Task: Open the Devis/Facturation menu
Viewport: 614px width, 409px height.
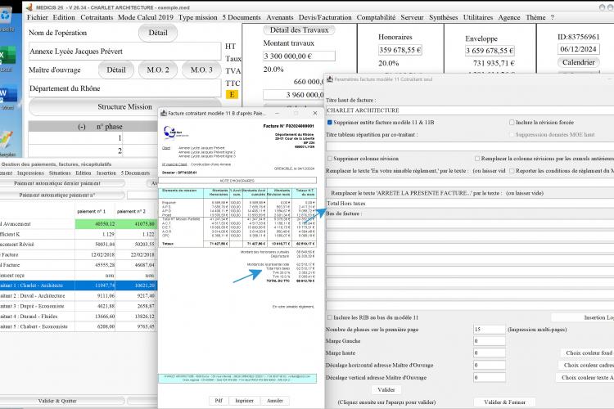Action: pyautogui.click(x=325, y=17)
